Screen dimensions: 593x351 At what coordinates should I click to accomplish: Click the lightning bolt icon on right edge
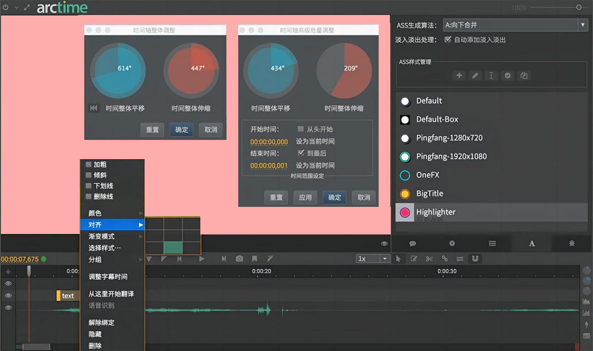pos(586,324)
